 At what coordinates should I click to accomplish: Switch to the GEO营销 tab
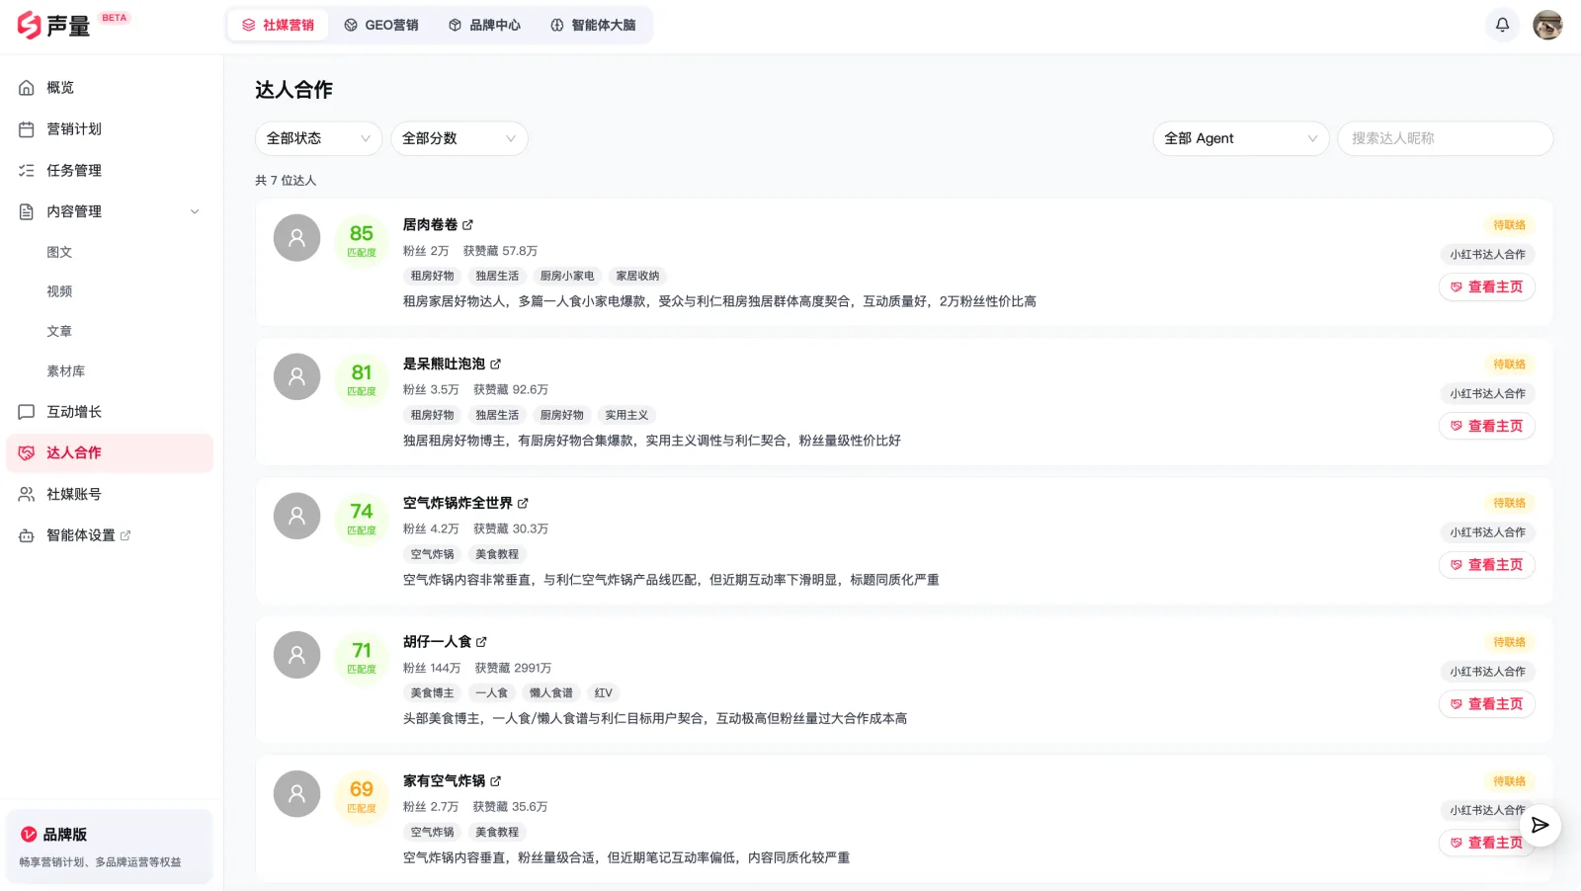coord(381,25)
